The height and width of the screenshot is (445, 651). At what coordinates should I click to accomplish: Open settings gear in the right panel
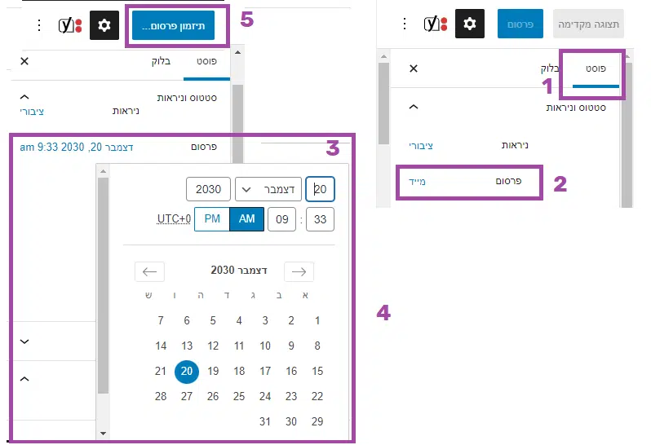coord(470,24)
